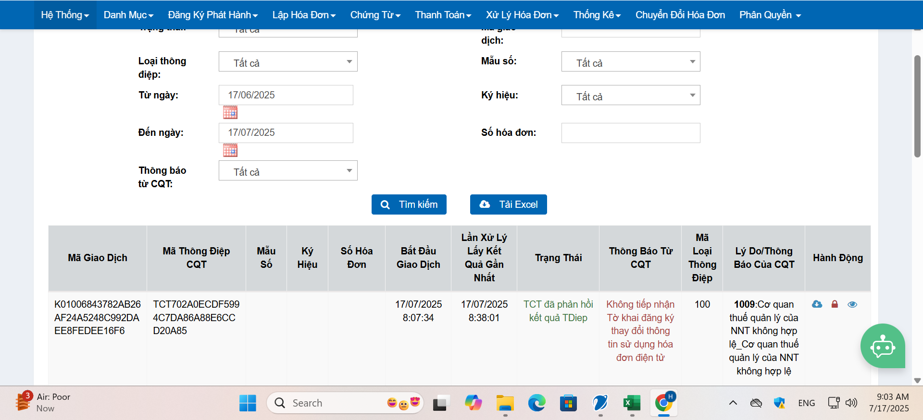Open File Explorer from taskbar
Image resolution: width=923 pixels, height=420 pixels.
[x=505, y=403]
